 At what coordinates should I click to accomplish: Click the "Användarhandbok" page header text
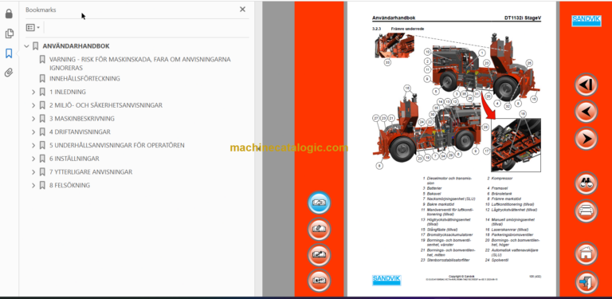tap(394, 18)
